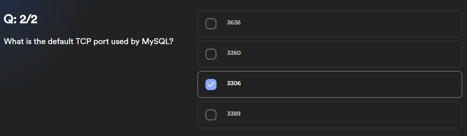Select the 3360 answer label text
This screenshot has height=136, width=467.
point(234,53)
